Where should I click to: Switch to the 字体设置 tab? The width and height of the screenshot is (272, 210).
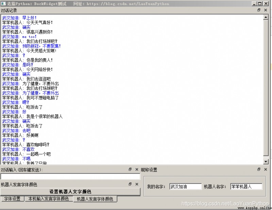pyautogui.click(x=12, y=198)
